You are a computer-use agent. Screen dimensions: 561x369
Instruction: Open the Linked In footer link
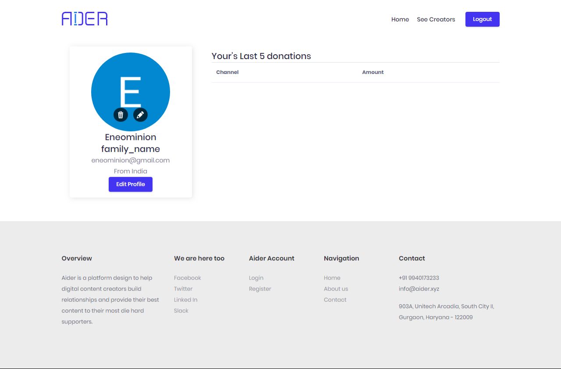tap(186, 300)
